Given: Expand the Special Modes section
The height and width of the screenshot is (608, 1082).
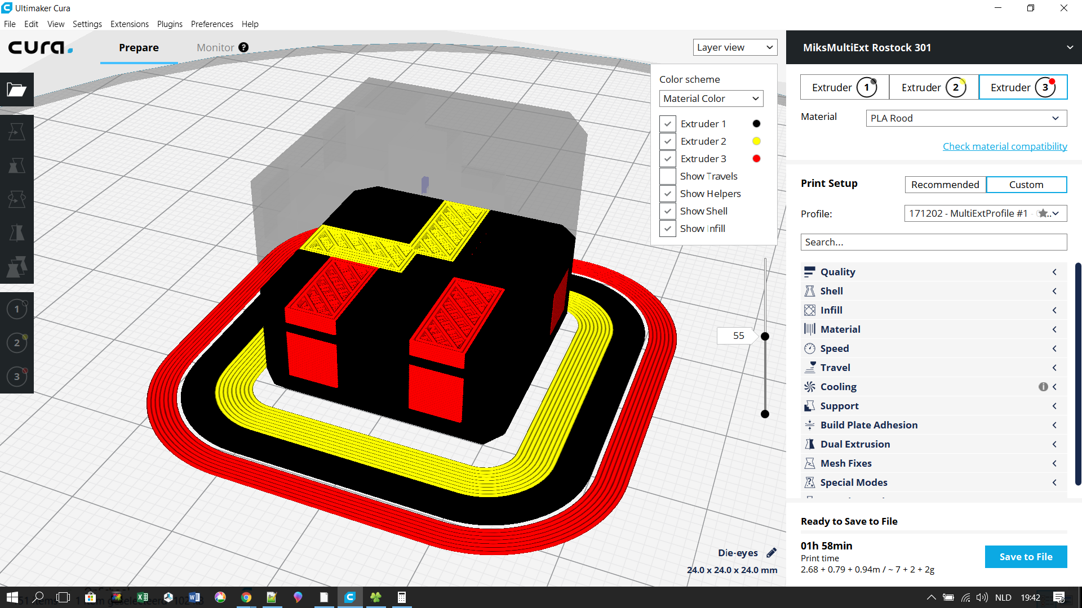Looking at the screenshot, I should point(934,482).
